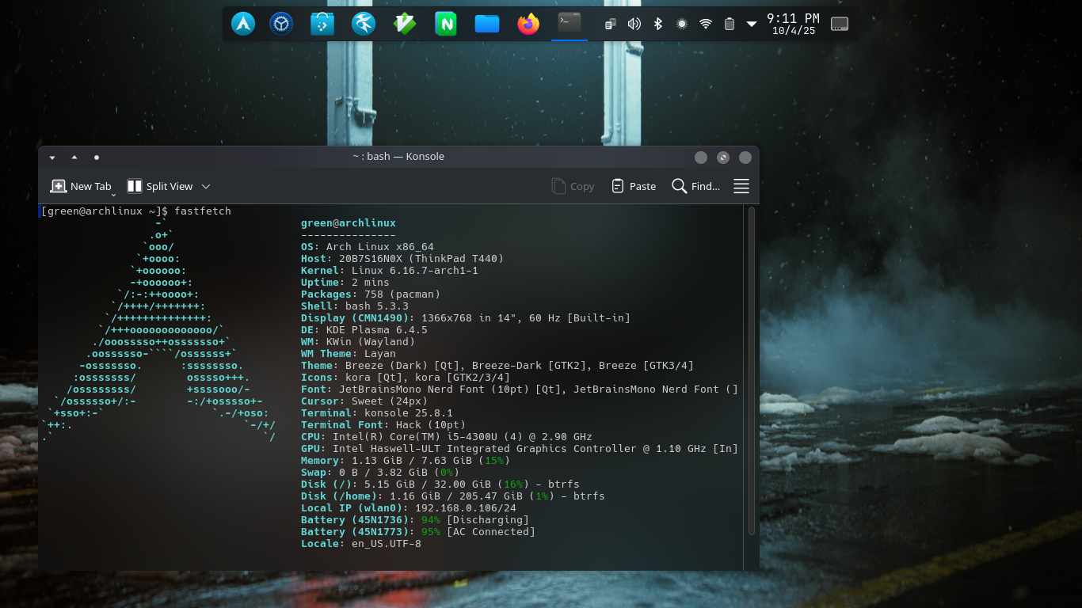Click New Tab in the Konsole toolbar
The width and height of the screenshot is (1082, 608).
(x=82, y=186)
